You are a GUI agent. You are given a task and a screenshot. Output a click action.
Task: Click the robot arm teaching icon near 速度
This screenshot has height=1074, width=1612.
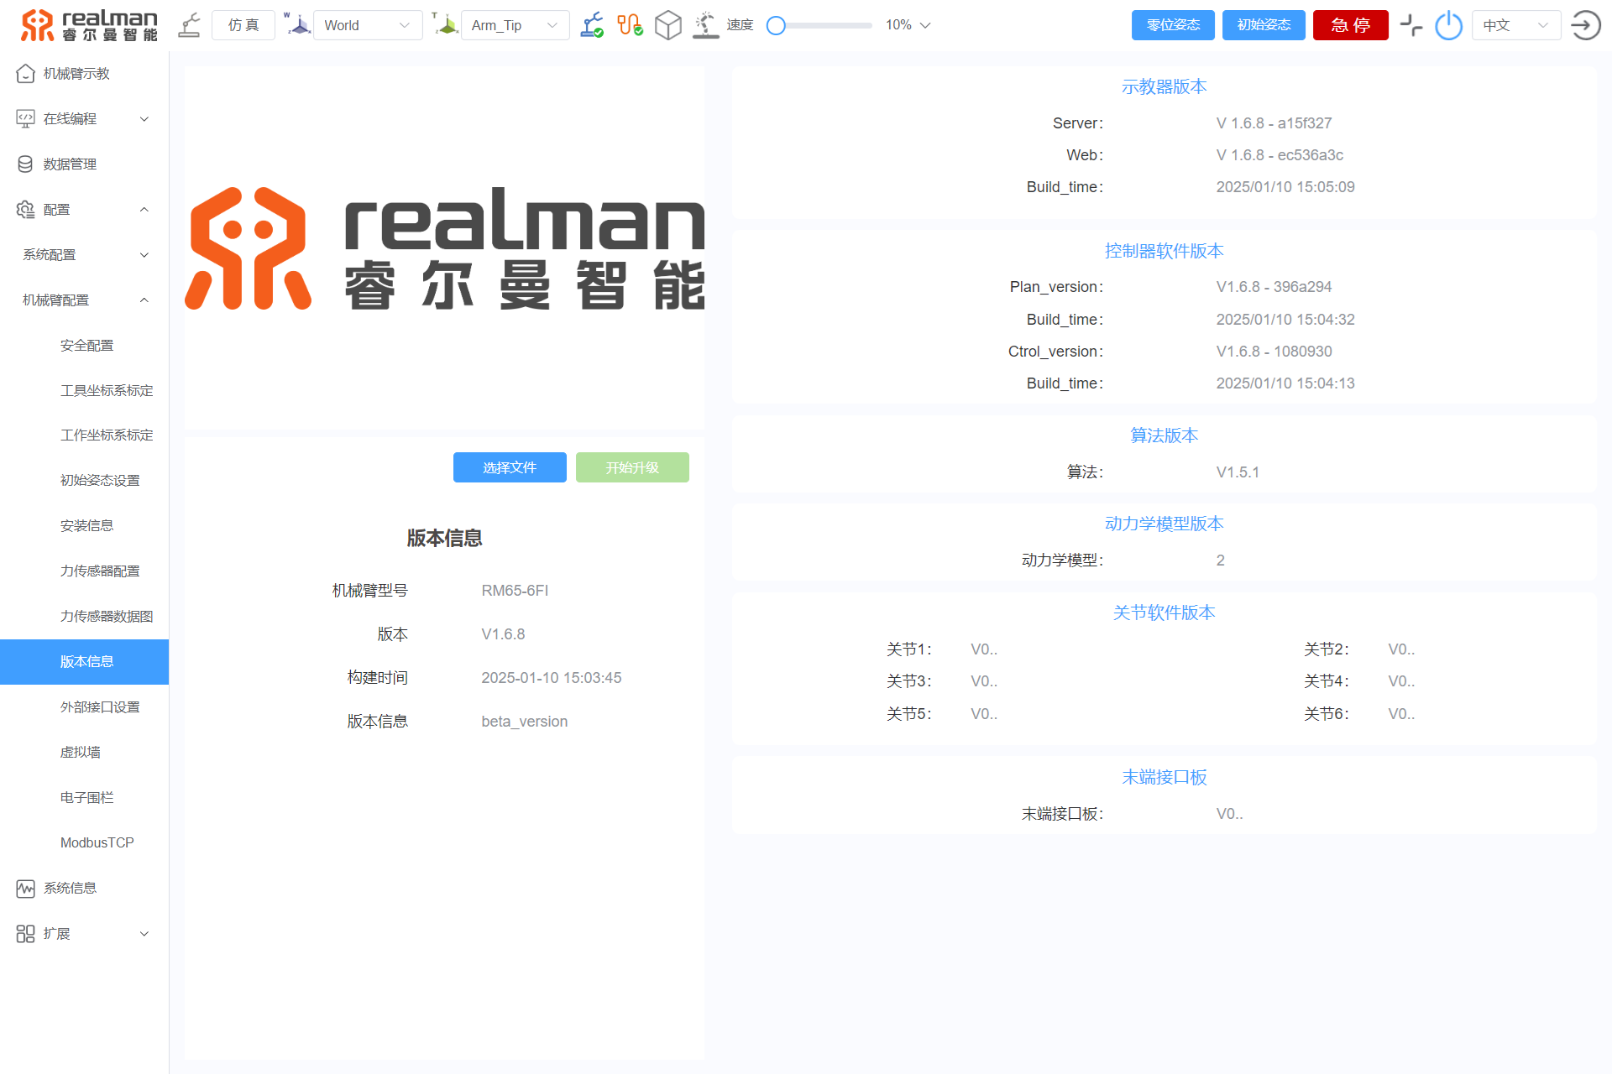pyautogui.click(x=706, y=25)
